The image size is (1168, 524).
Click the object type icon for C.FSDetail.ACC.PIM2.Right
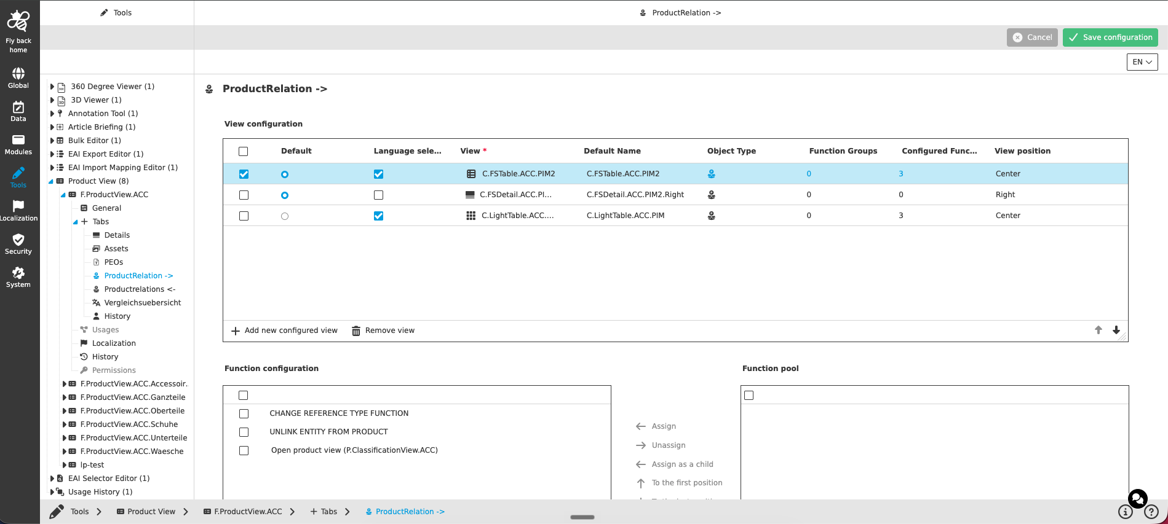712,195
